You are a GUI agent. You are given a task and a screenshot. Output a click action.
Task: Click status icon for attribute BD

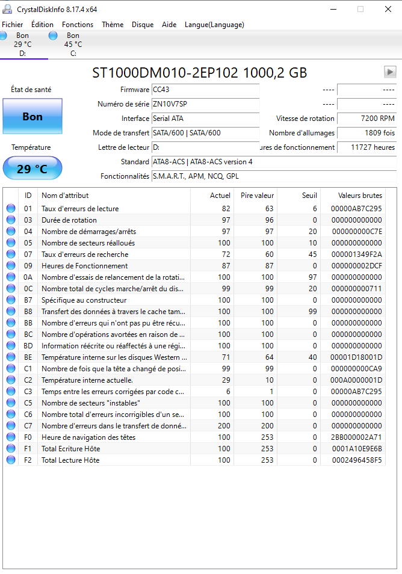point(11,345)
